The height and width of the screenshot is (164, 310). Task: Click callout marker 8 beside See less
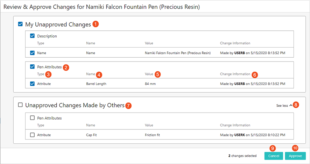pyautogui.click(x=296, y=105)
